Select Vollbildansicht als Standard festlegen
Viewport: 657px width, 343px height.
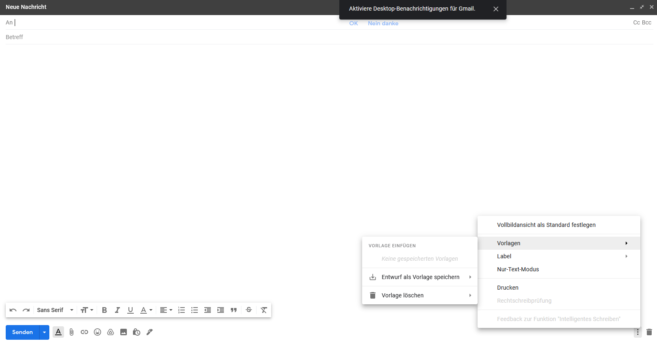[x=559, y=225]
